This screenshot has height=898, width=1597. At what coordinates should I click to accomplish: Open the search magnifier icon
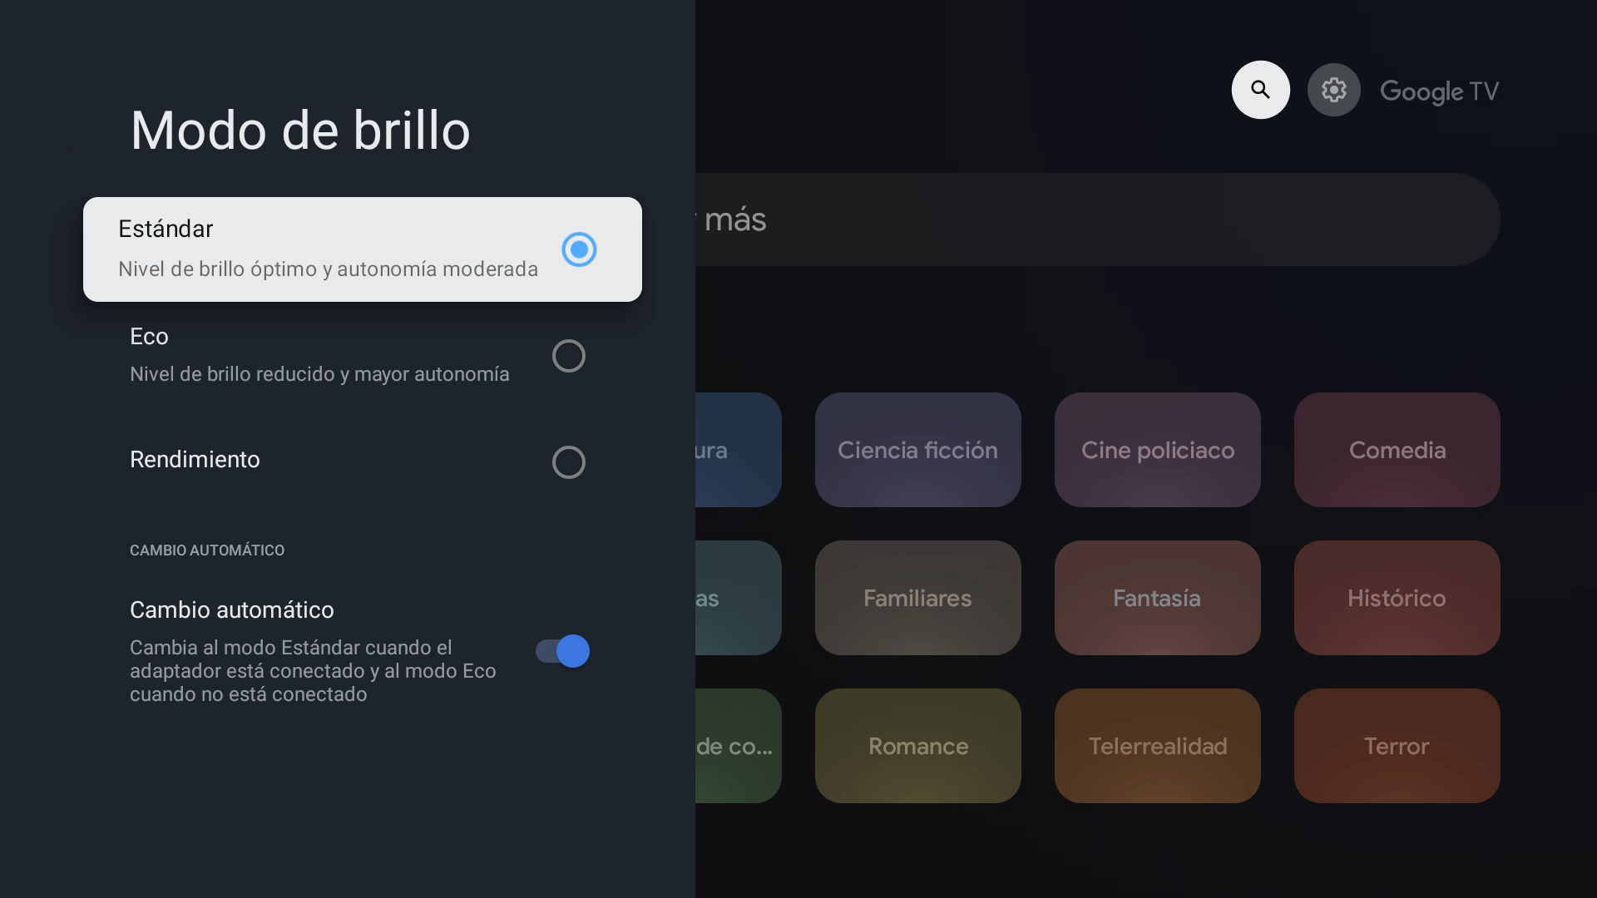click(1260, 90)
